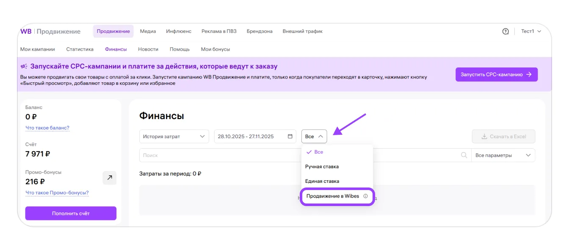Click the help question mark icon
The image size is (569, 250).
[505, 31]
